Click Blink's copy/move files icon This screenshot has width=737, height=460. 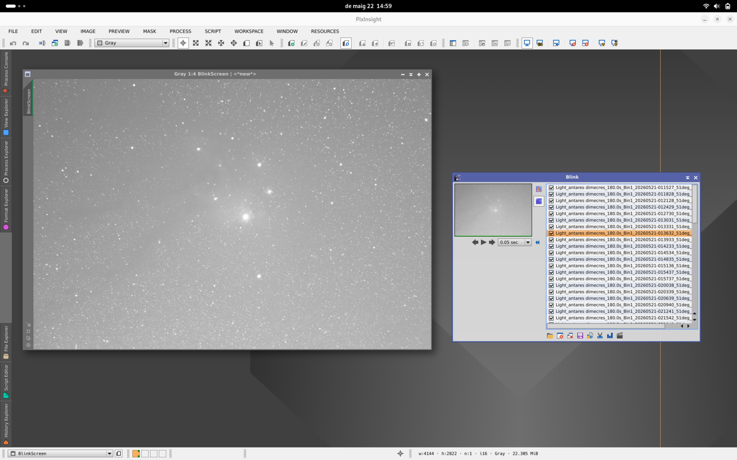590,336
